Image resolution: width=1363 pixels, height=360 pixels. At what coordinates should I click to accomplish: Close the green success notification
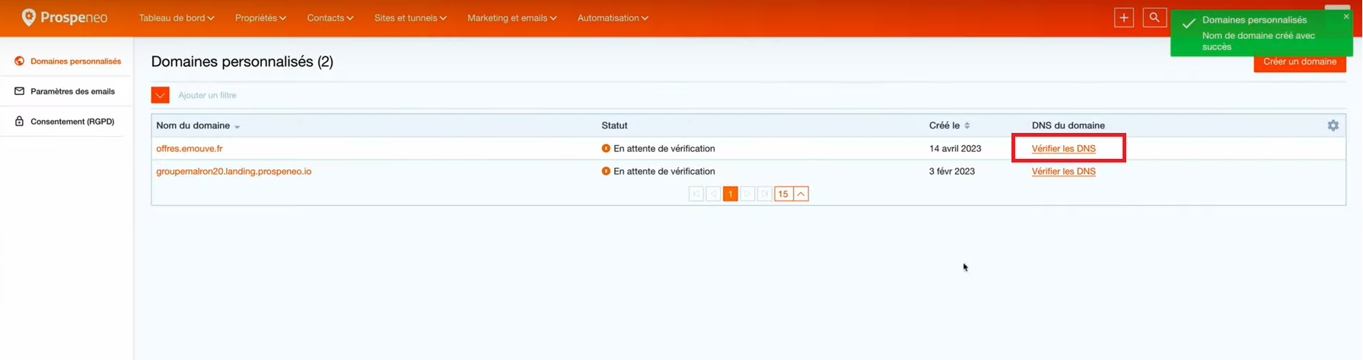pyautogui.click(x=1345, y=17)
